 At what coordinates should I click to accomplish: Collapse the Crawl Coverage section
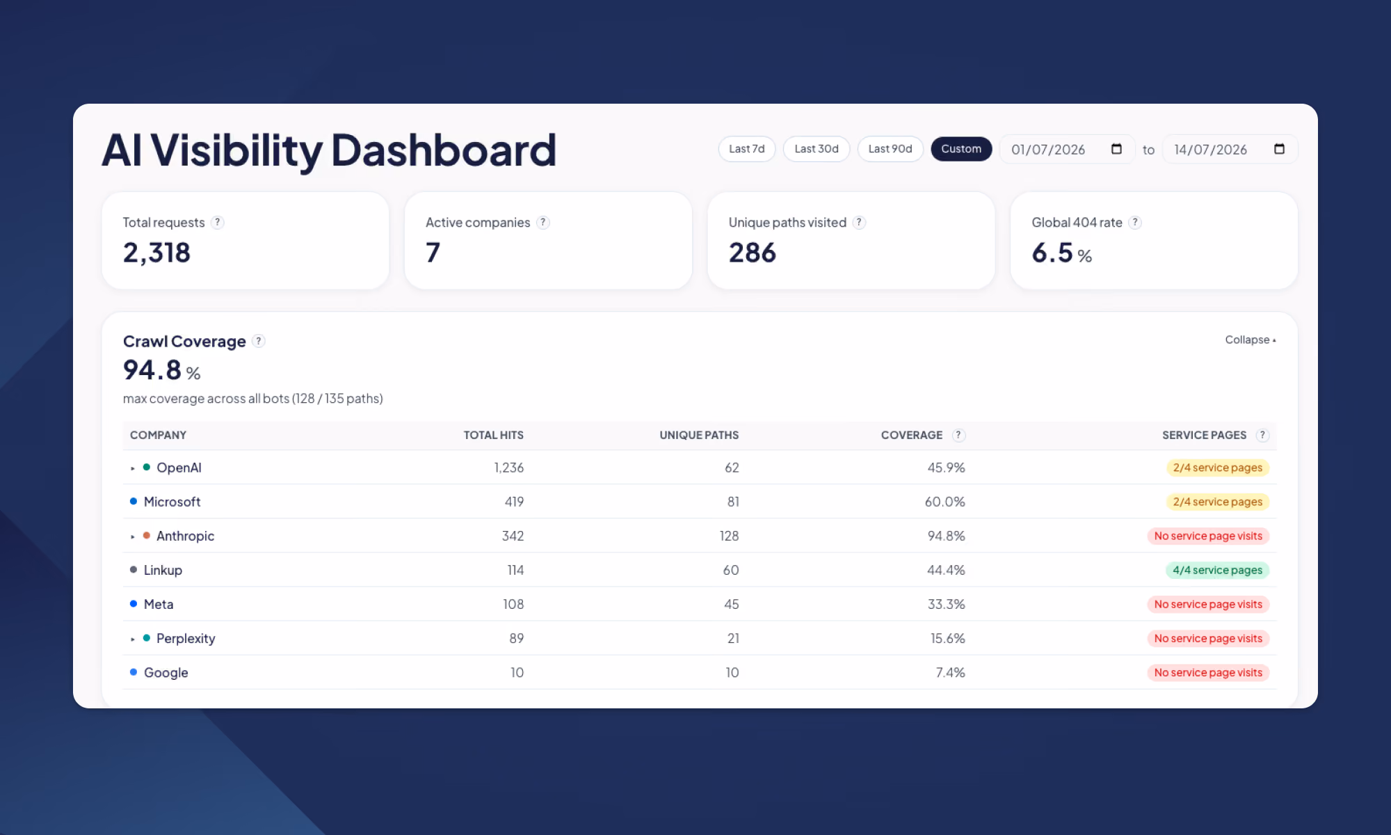pos(1251,340)
